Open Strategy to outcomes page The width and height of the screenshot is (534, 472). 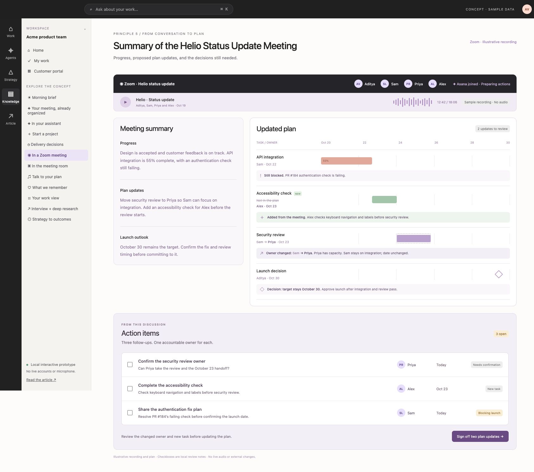coord(56,219)
